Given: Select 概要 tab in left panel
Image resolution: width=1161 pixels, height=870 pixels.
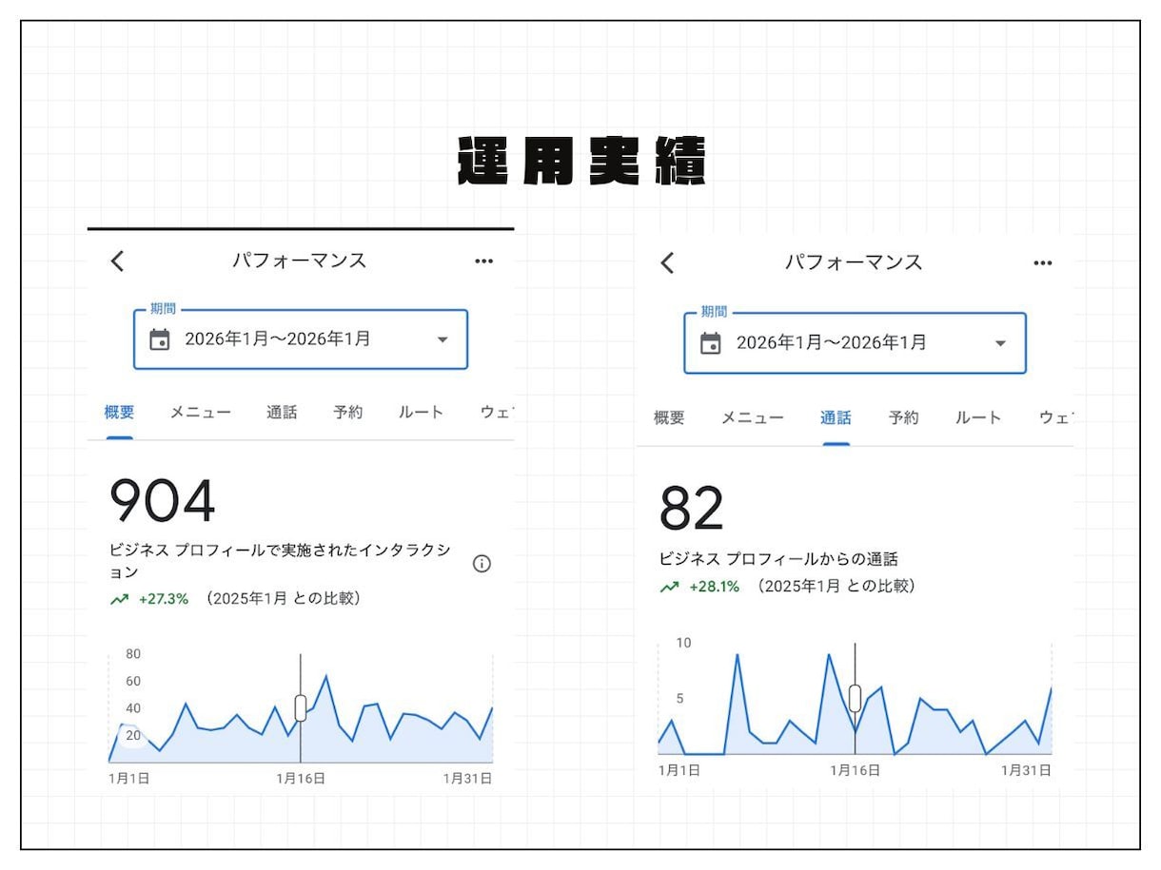Looking at the screenshot, I should click(119, 413).
